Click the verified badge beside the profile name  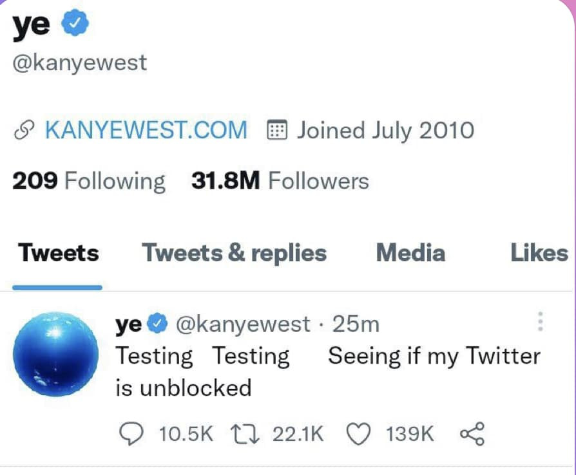click(x=75, y=23)
